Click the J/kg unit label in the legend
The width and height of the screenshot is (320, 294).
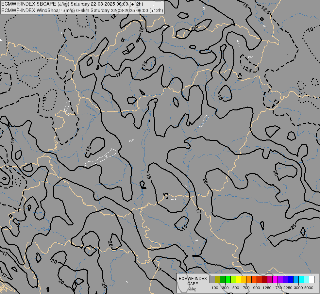[193, 289]
